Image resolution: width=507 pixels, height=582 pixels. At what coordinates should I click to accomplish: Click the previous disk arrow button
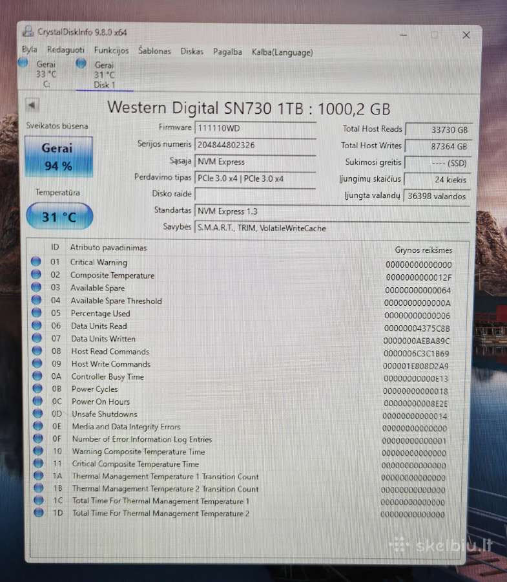(32, 105)
